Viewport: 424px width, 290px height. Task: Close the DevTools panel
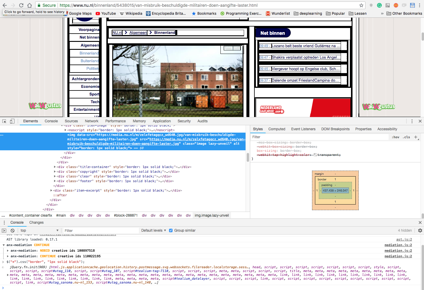tap(420, 121)
